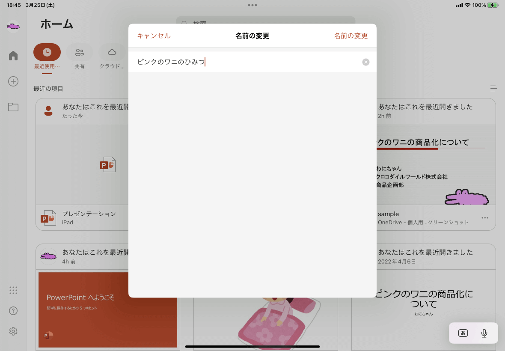Go to Home via house sidebar icon
The width and height of the screenshot is (505, 351).
tap(13, 56)
